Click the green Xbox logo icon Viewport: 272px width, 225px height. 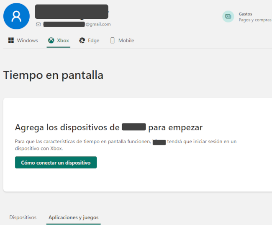pos(51,41)
